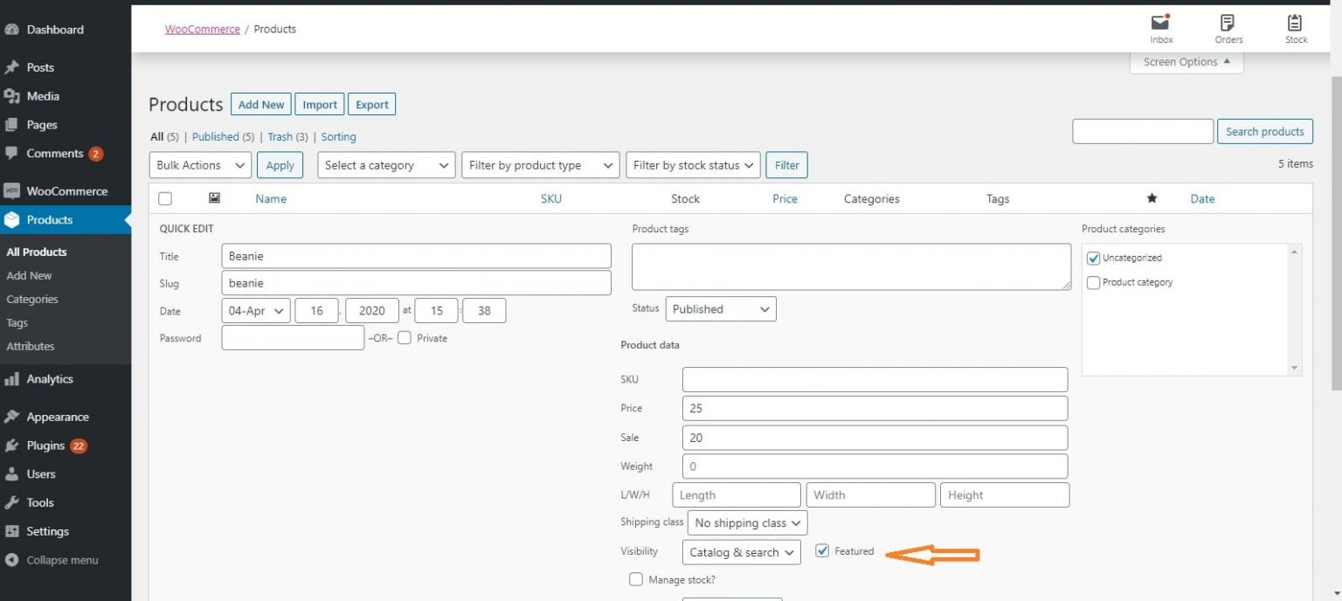This screenshot has width=1342, height=601.
Task: Open Categories in the Products submenu
Action: 32,299
